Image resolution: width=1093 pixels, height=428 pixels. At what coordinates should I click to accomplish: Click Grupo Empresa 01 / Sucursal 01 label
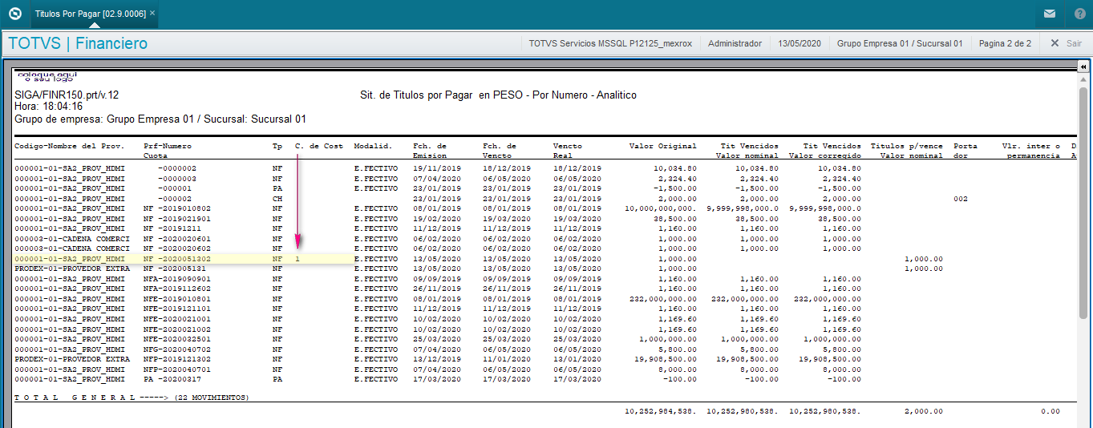coord(899,43)
